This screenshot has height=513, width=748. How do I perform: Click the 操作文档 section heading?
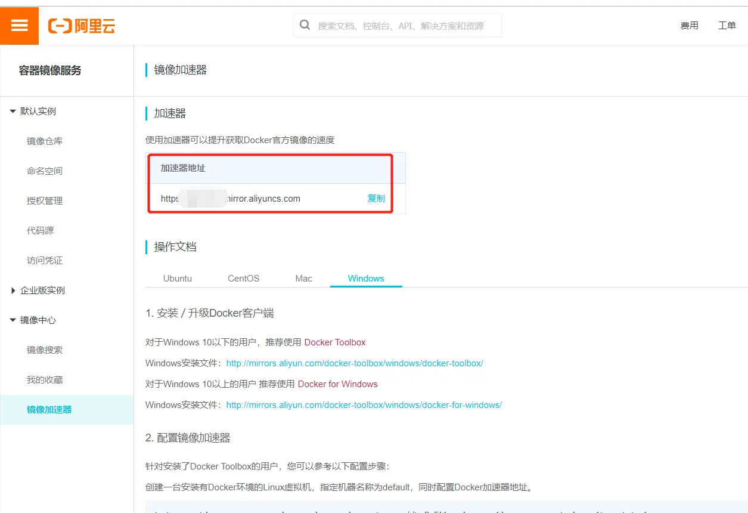coord(175,247)
